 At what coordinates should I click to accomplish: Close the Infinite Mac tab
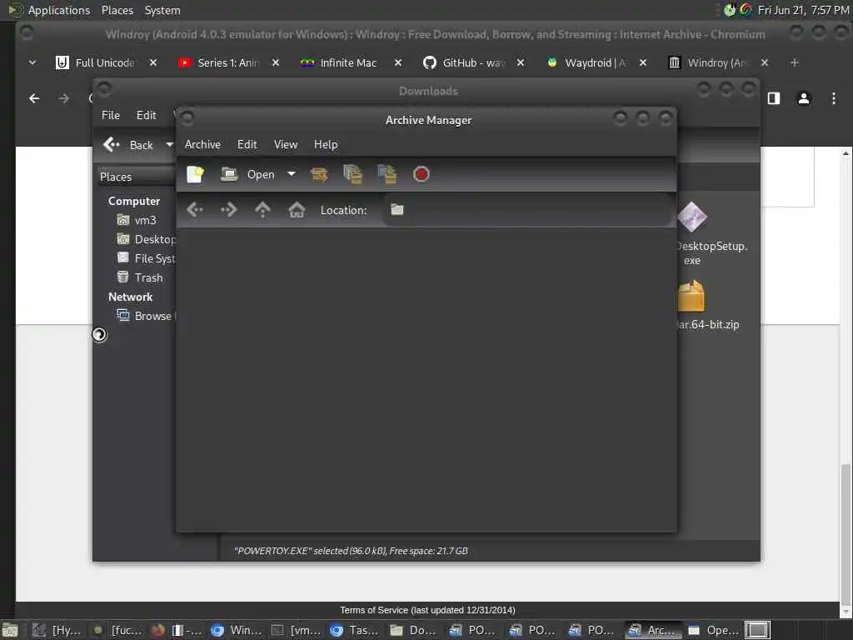(x=398, y=62)
